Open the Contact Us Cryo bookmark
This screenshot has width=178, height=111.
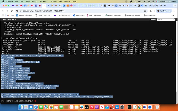43,15
